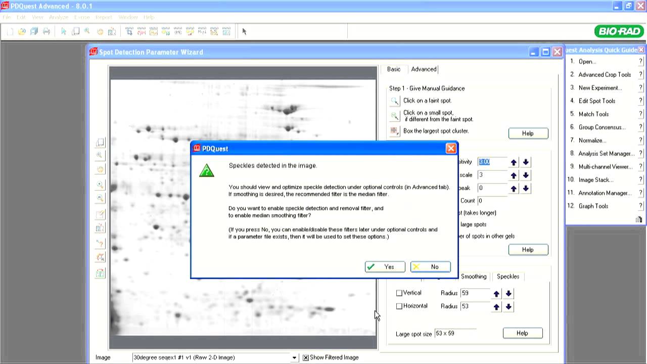Enable the Vertical streak checkbox
Viewport: 647px width, 364px height.
[x=399, y=293]
